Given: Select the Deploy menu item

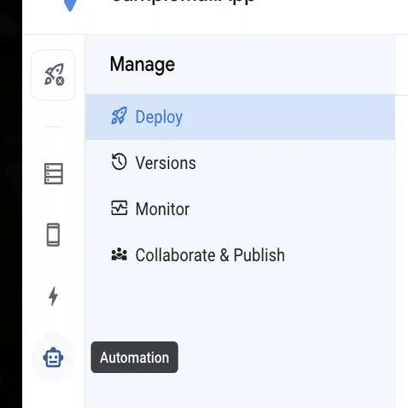Looking at the screenshot, I should coord(240,117).
